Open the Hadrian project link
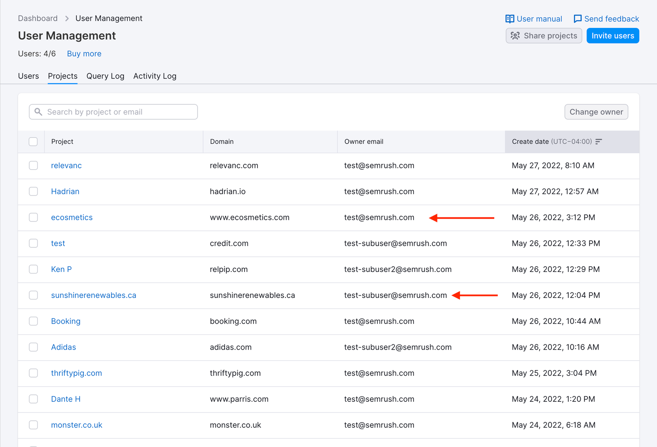Screen dimensions: 657x447 [65, 191]
